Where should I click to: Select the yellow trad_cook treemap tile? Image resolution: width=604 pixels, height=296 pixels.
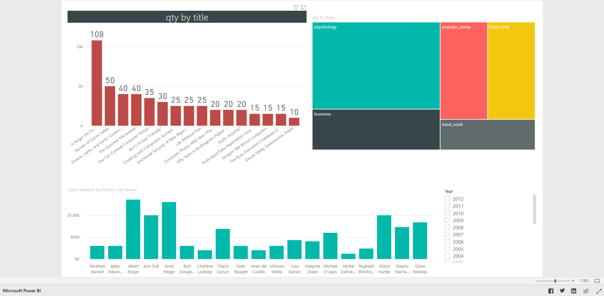pos(511,71)
